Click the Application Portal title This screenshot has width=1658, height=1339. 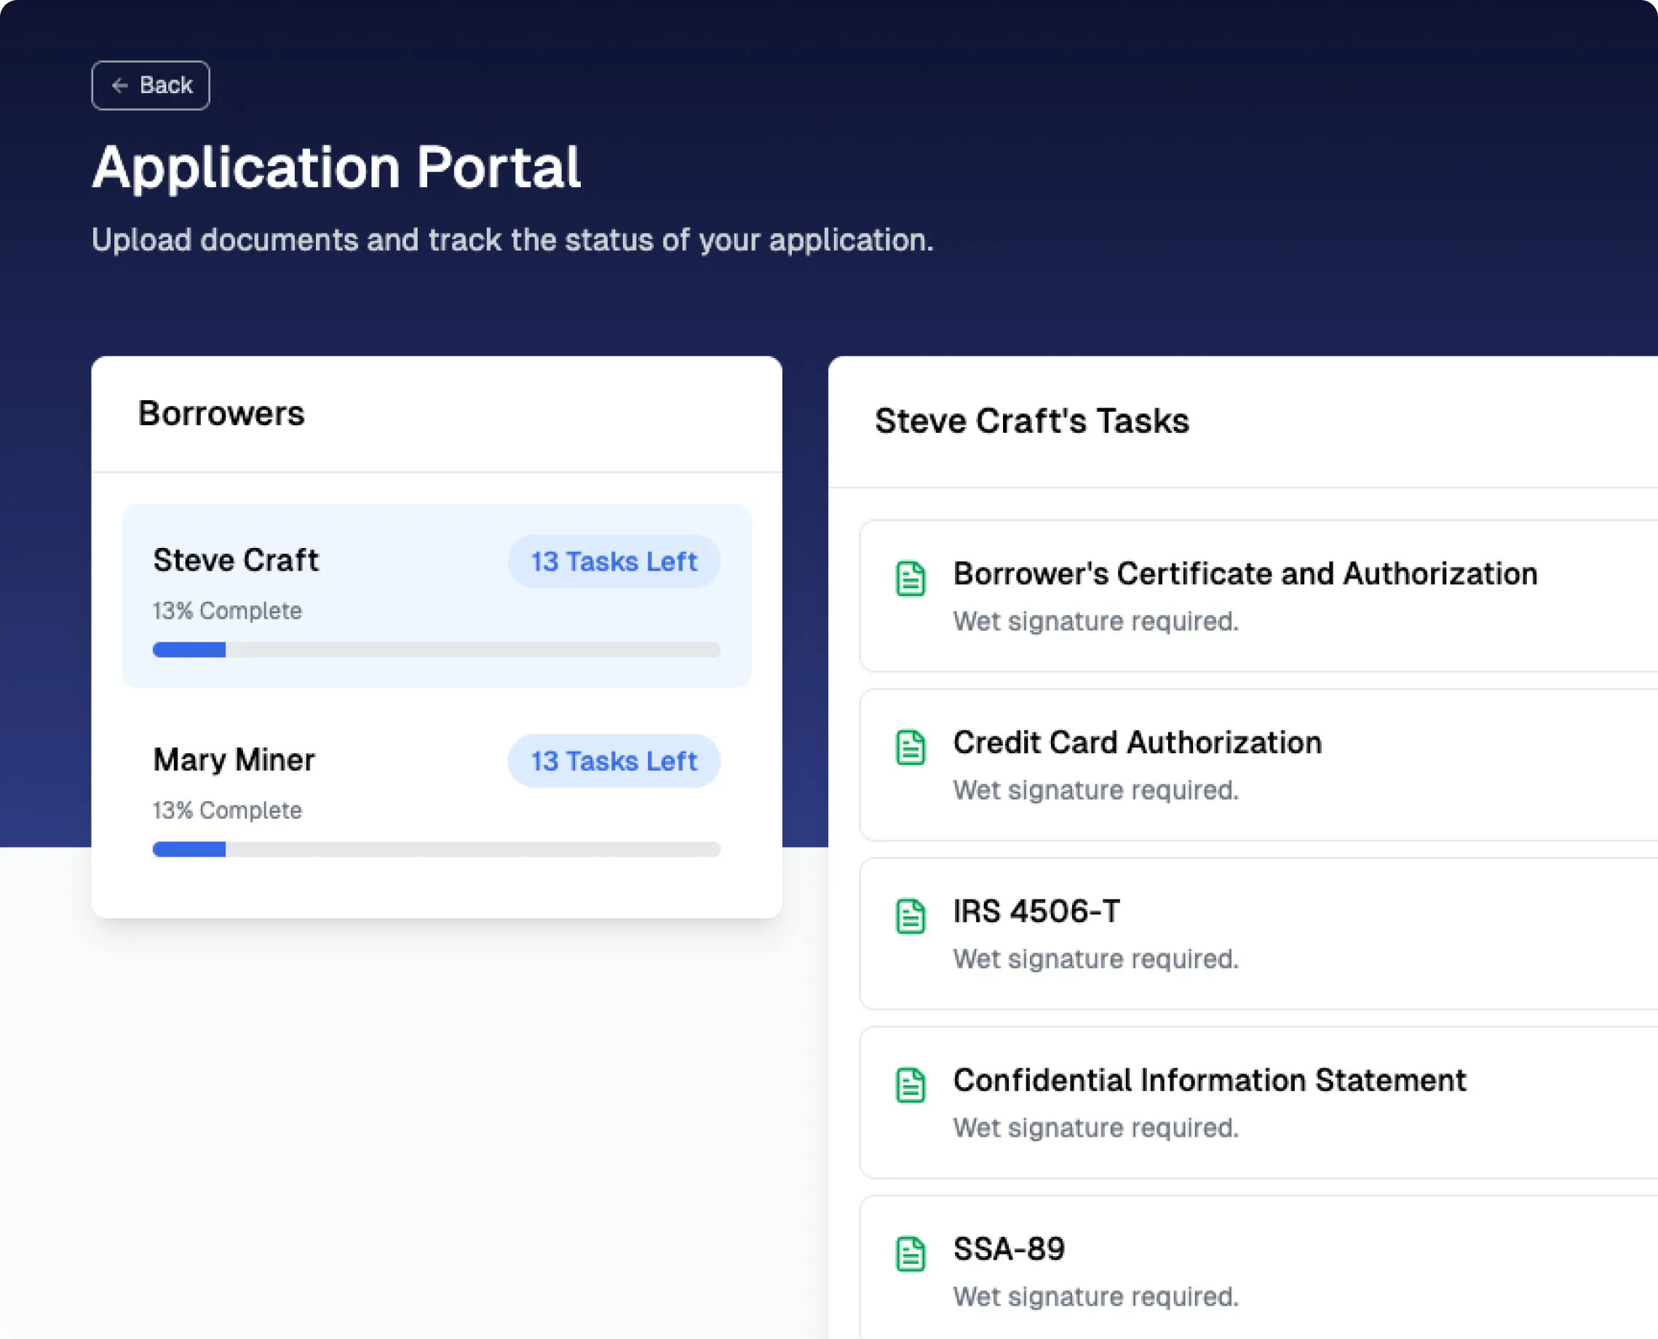click(336, 165)
